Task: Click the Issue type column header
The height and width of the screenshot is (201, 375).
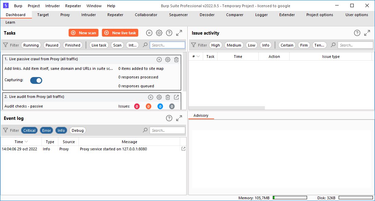Action: (330, 56)
